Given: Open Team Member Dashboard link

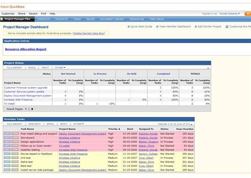Looking at the screenshot, I should (175, 27).
